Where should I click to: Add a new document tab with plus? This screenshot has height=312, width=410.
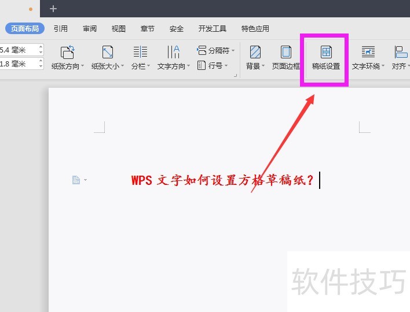coord(53,9)
